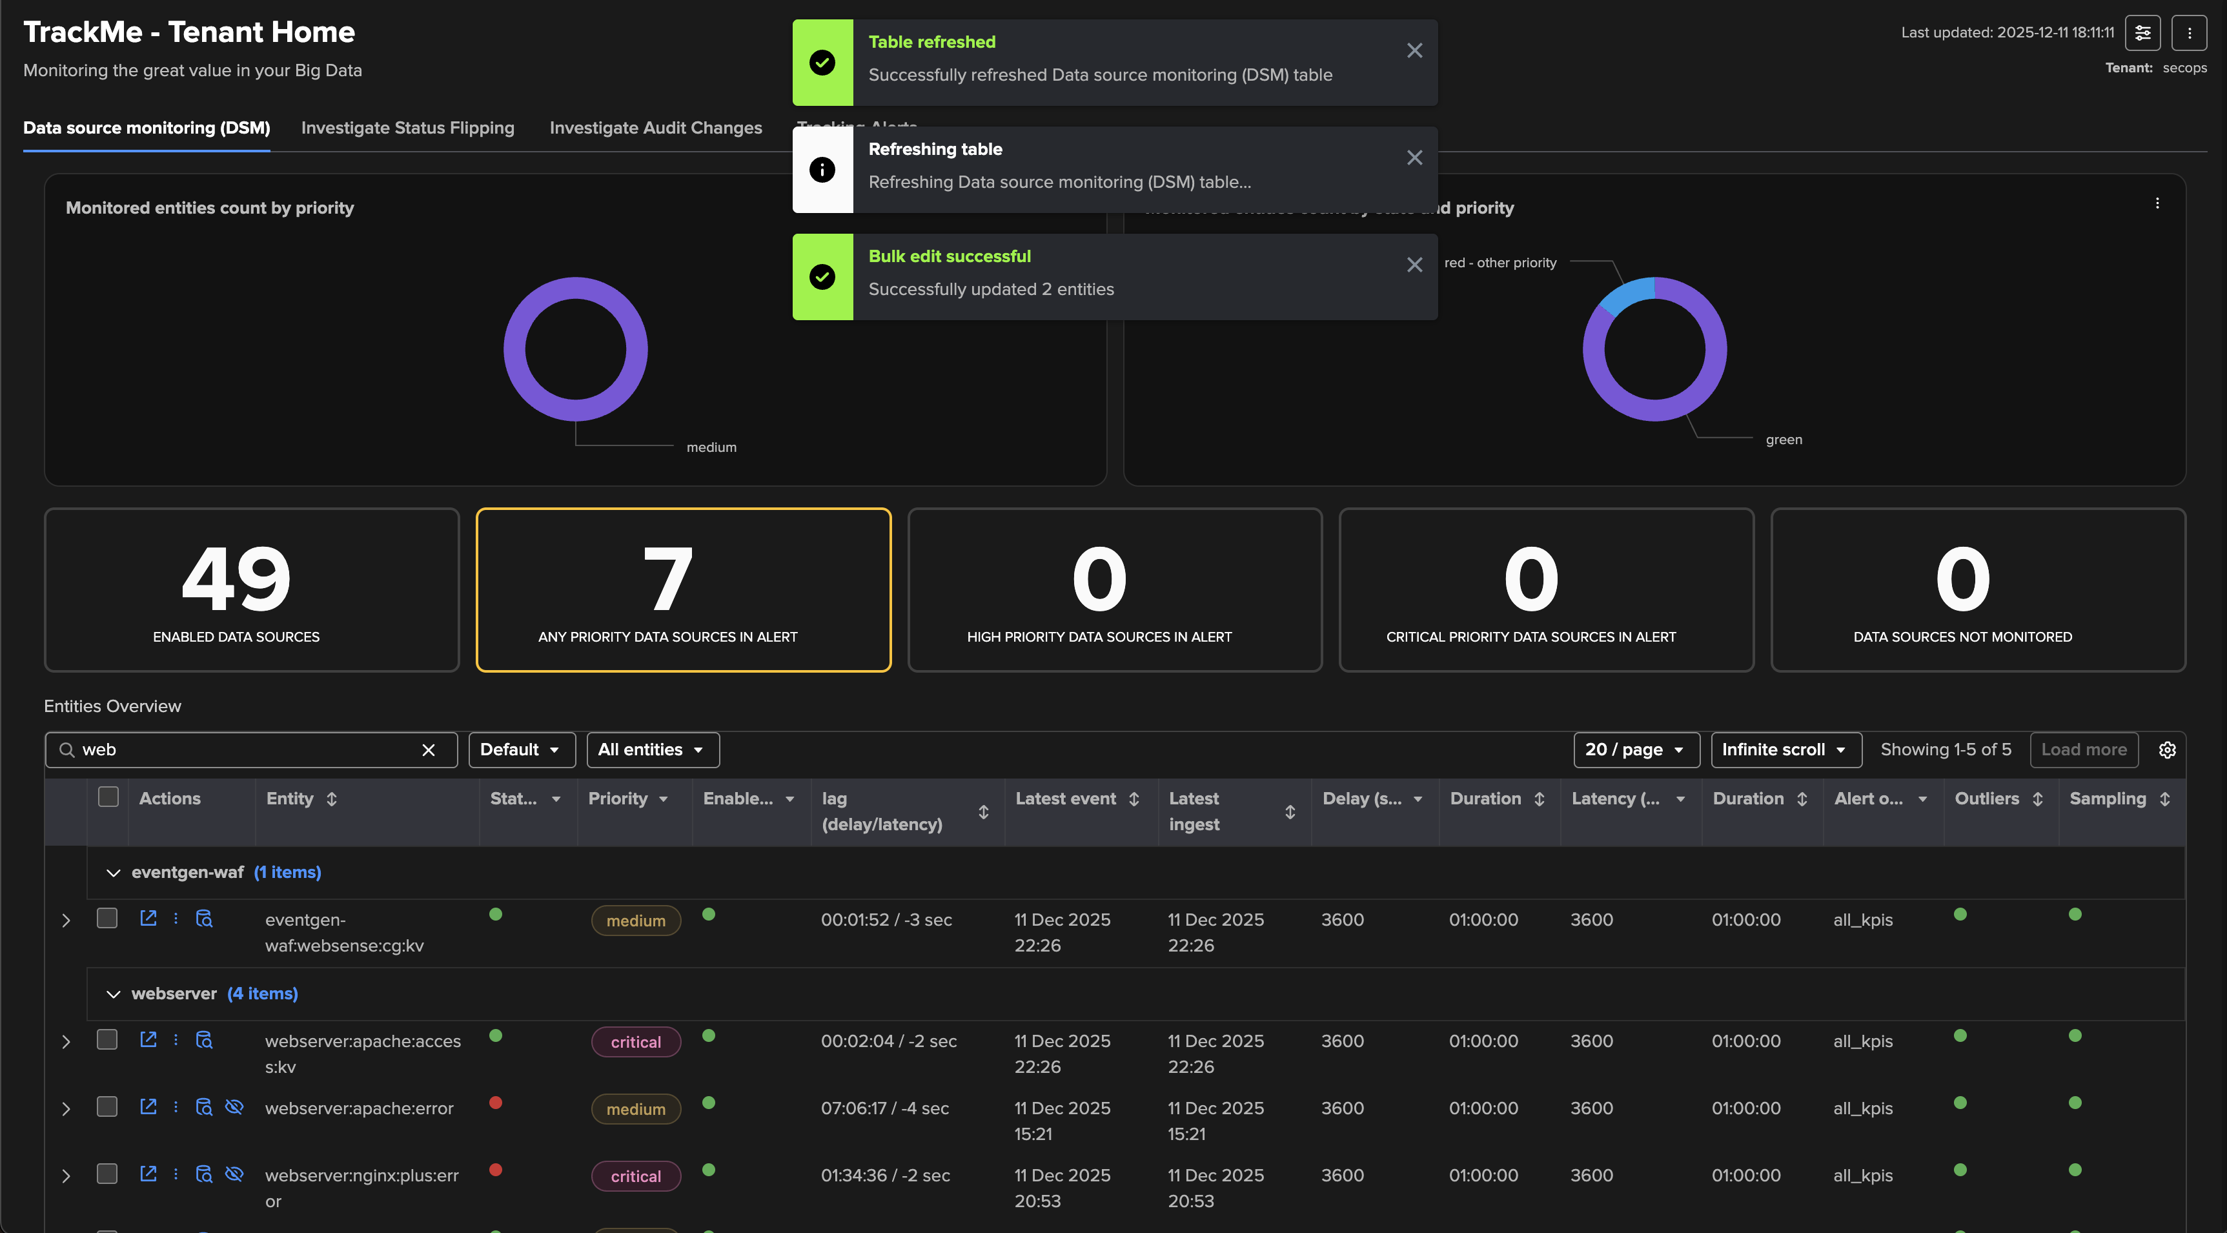Viewport: 2227px width, 1233px height.
Task: Click the Load more button
Action: coord(2084,749)
